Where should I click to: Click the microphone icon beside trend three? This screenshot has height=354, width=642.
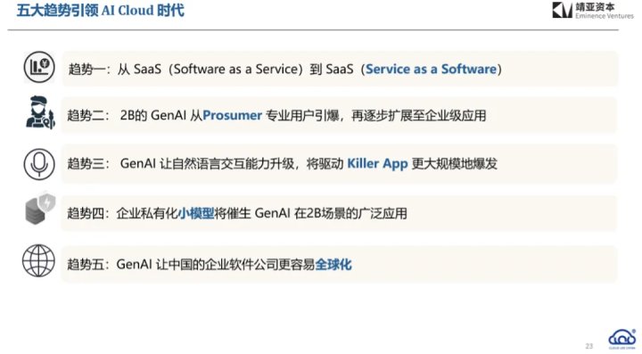tap(39, 165)
